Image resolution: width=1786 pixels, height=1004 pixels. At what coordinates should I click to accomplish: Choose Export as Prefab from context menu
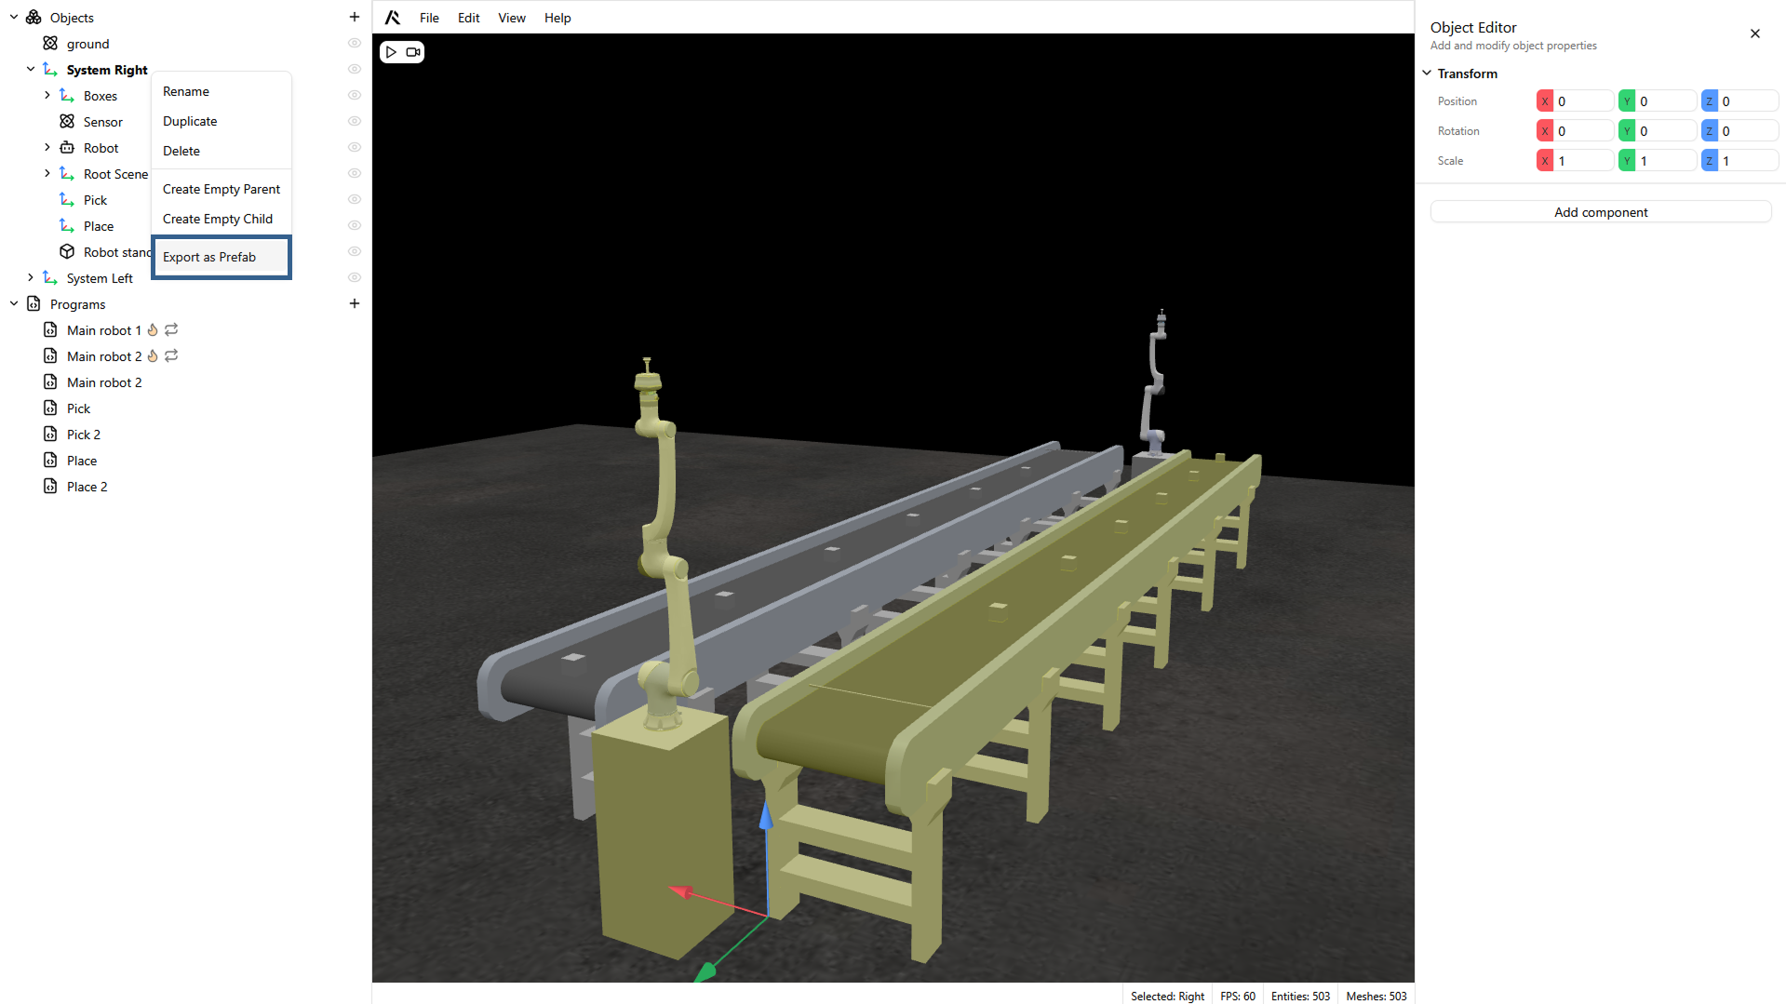(209, 257)
